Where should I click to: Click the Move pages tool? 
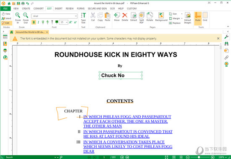117,17
